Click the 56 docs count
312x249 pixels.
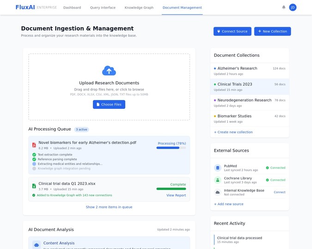click(x=280, y=84)
